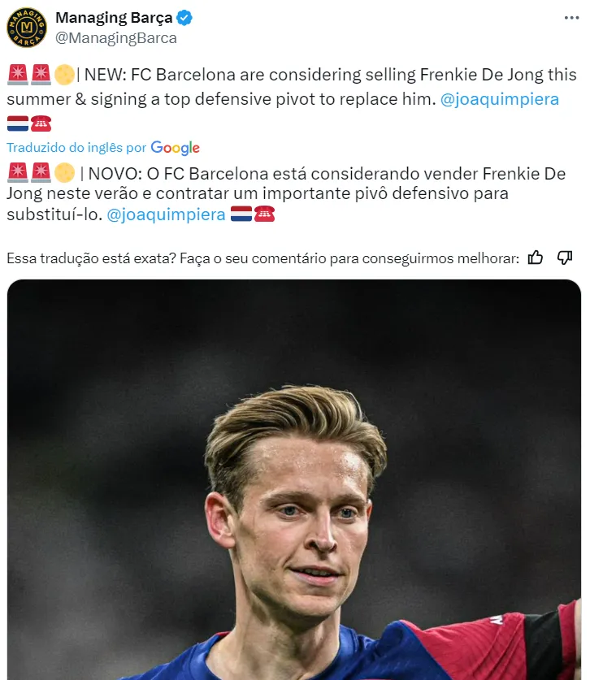Click the red telephone emoji in the original tweet
590x680 pixels.
(x=41, y=123)
